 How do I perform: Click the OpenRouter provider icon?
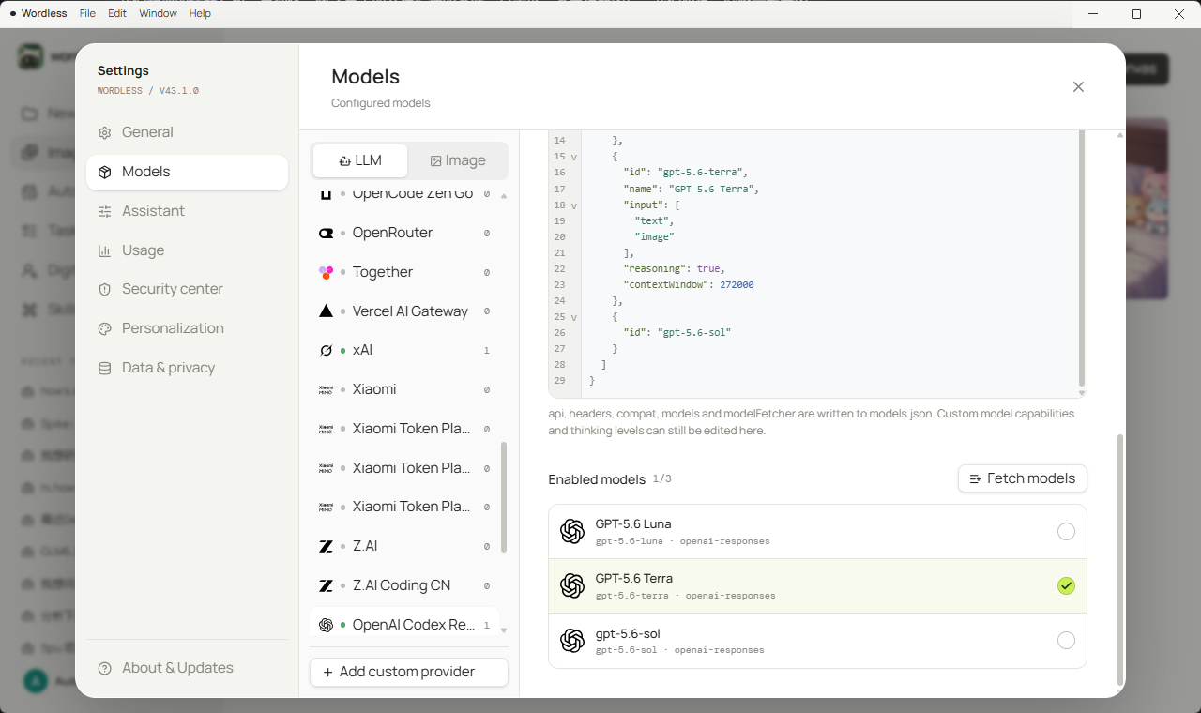326,233
